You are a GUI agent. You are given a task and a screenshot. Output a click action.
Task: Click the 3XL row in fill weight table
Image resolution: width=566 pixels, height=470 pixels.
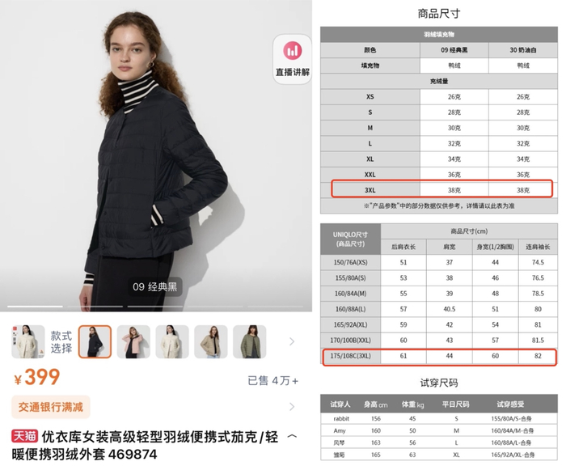[x=441, y=189]
